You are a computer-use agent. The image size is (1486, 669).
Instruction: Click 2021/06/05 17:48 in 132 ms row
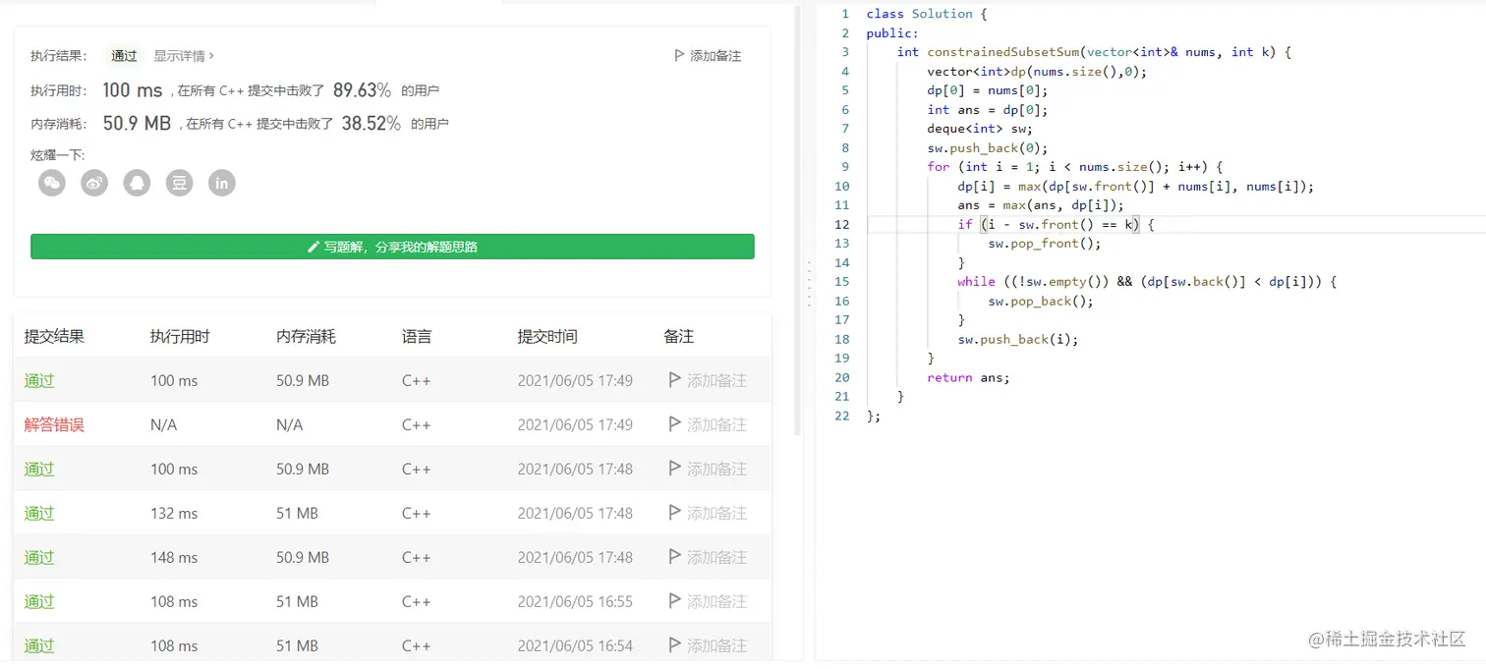[575, 513]
